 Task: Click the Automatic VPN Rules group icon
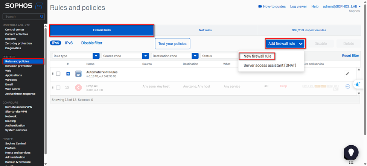pyautogui.click(x=78, y=74)
